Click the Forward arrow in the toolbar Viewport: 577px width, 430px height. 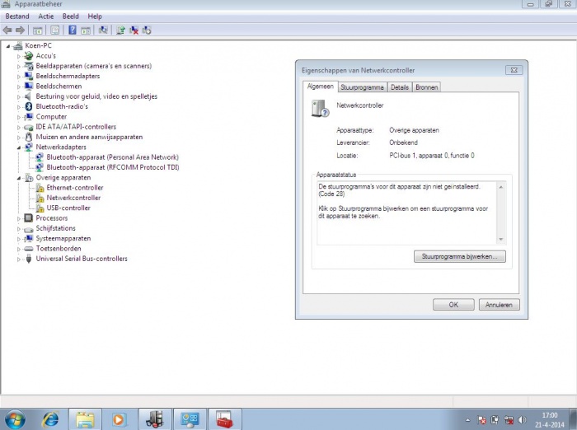20,30
